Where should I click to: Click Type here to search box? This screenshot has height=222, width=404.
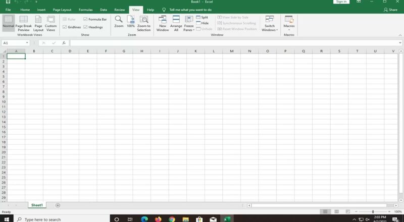tap(62, 219)
